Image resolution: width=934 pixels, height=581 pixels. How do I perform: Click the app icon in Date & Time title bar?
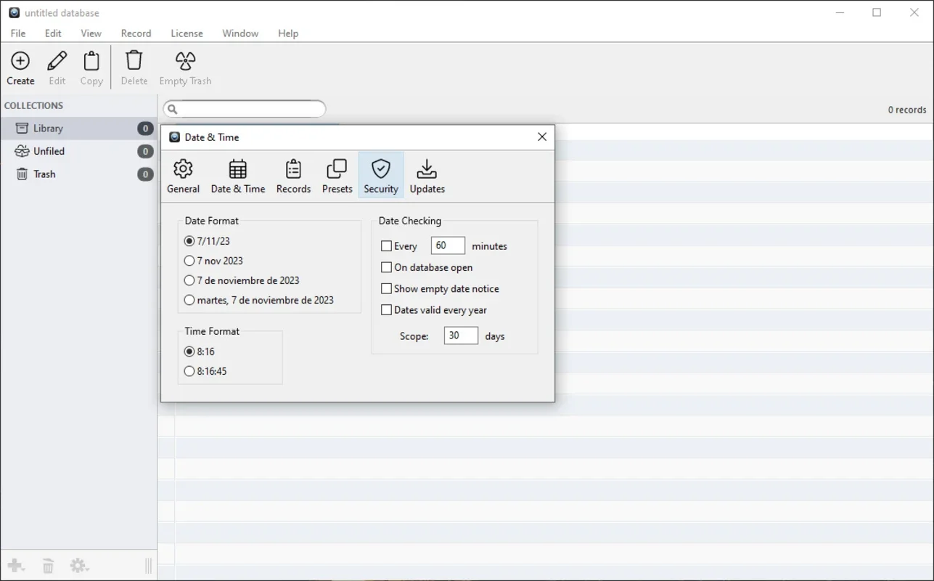click(x=174, y=137)
